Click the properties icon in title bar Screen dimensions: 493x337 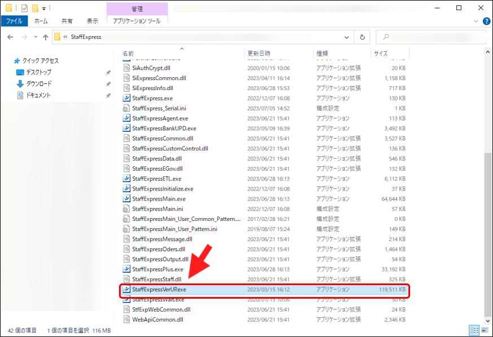(x=24, y=8)
